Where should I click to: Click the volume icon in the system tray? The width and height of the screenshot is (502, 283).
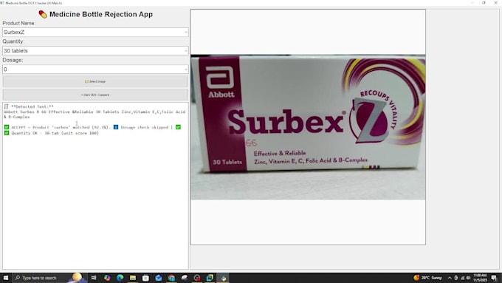[468, 278]
